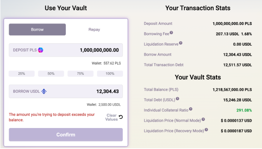The height and width of the screenshot is (149, 262).
Task: Switch to the Repay tab
Action: [94, 30]
